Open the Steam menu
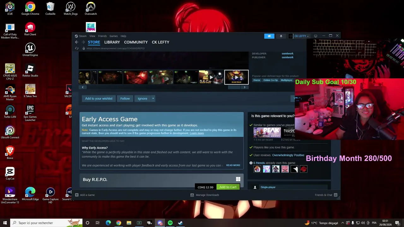This screenshot has height=227, width=404. coord(83,36)
